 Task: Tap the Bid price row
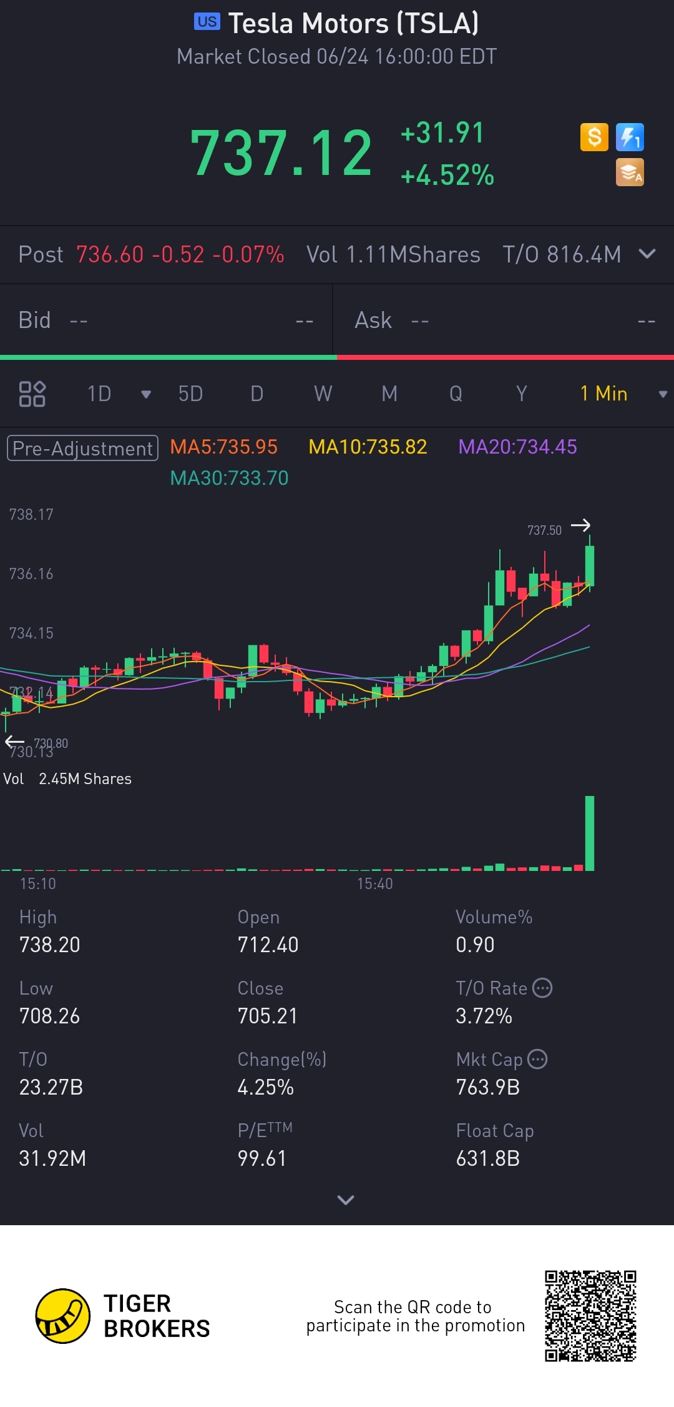[x=166, y=320]
